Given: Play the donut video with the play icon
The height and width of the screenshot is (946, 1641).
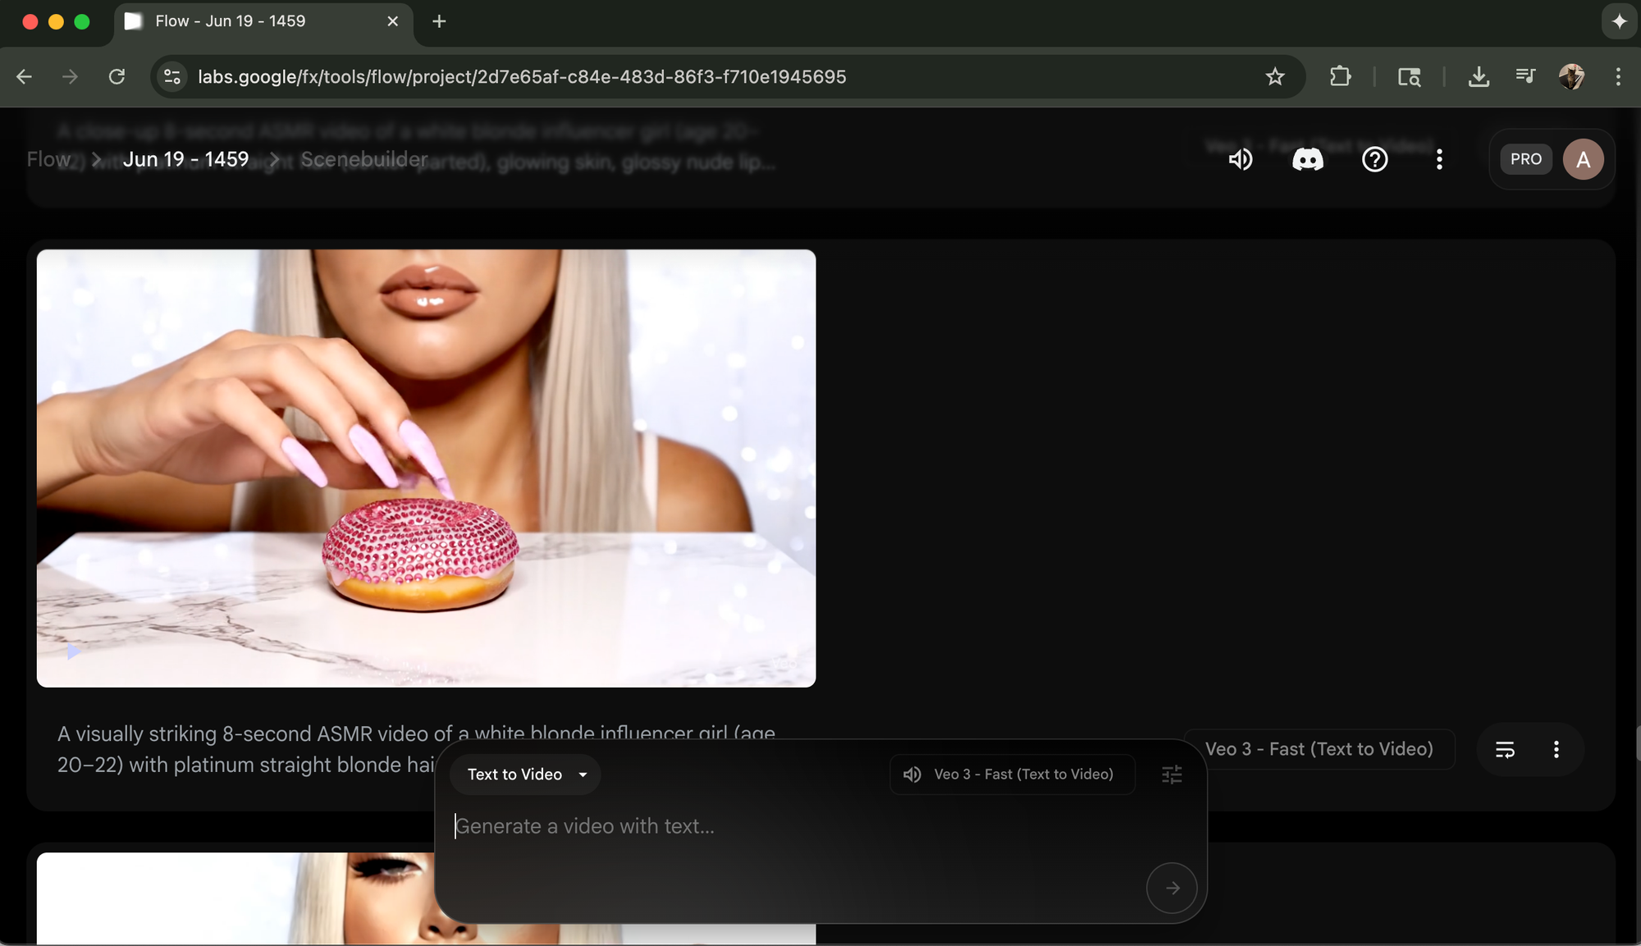Looking at the screenshot, I should pyautogui.click(x=73, y=651).
